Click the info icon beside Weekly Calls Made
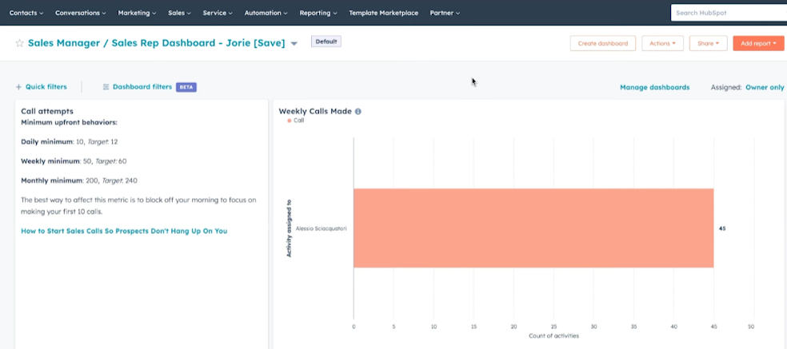Viewport: 787px width, 349px height. pos(358,111)
